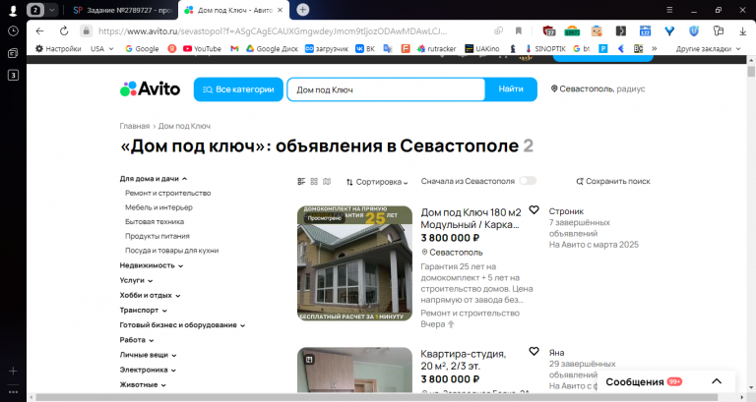Show more bookmarks chevron
This screenshot has height=402, width=756.
click(x=655, y=48)
